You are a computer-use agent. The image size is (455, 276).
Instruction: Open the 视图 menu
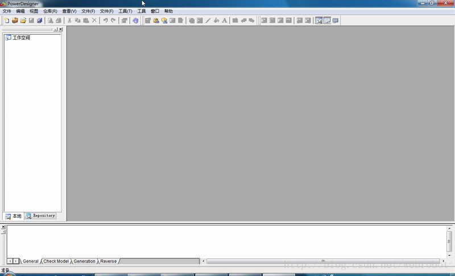(34, 11)
